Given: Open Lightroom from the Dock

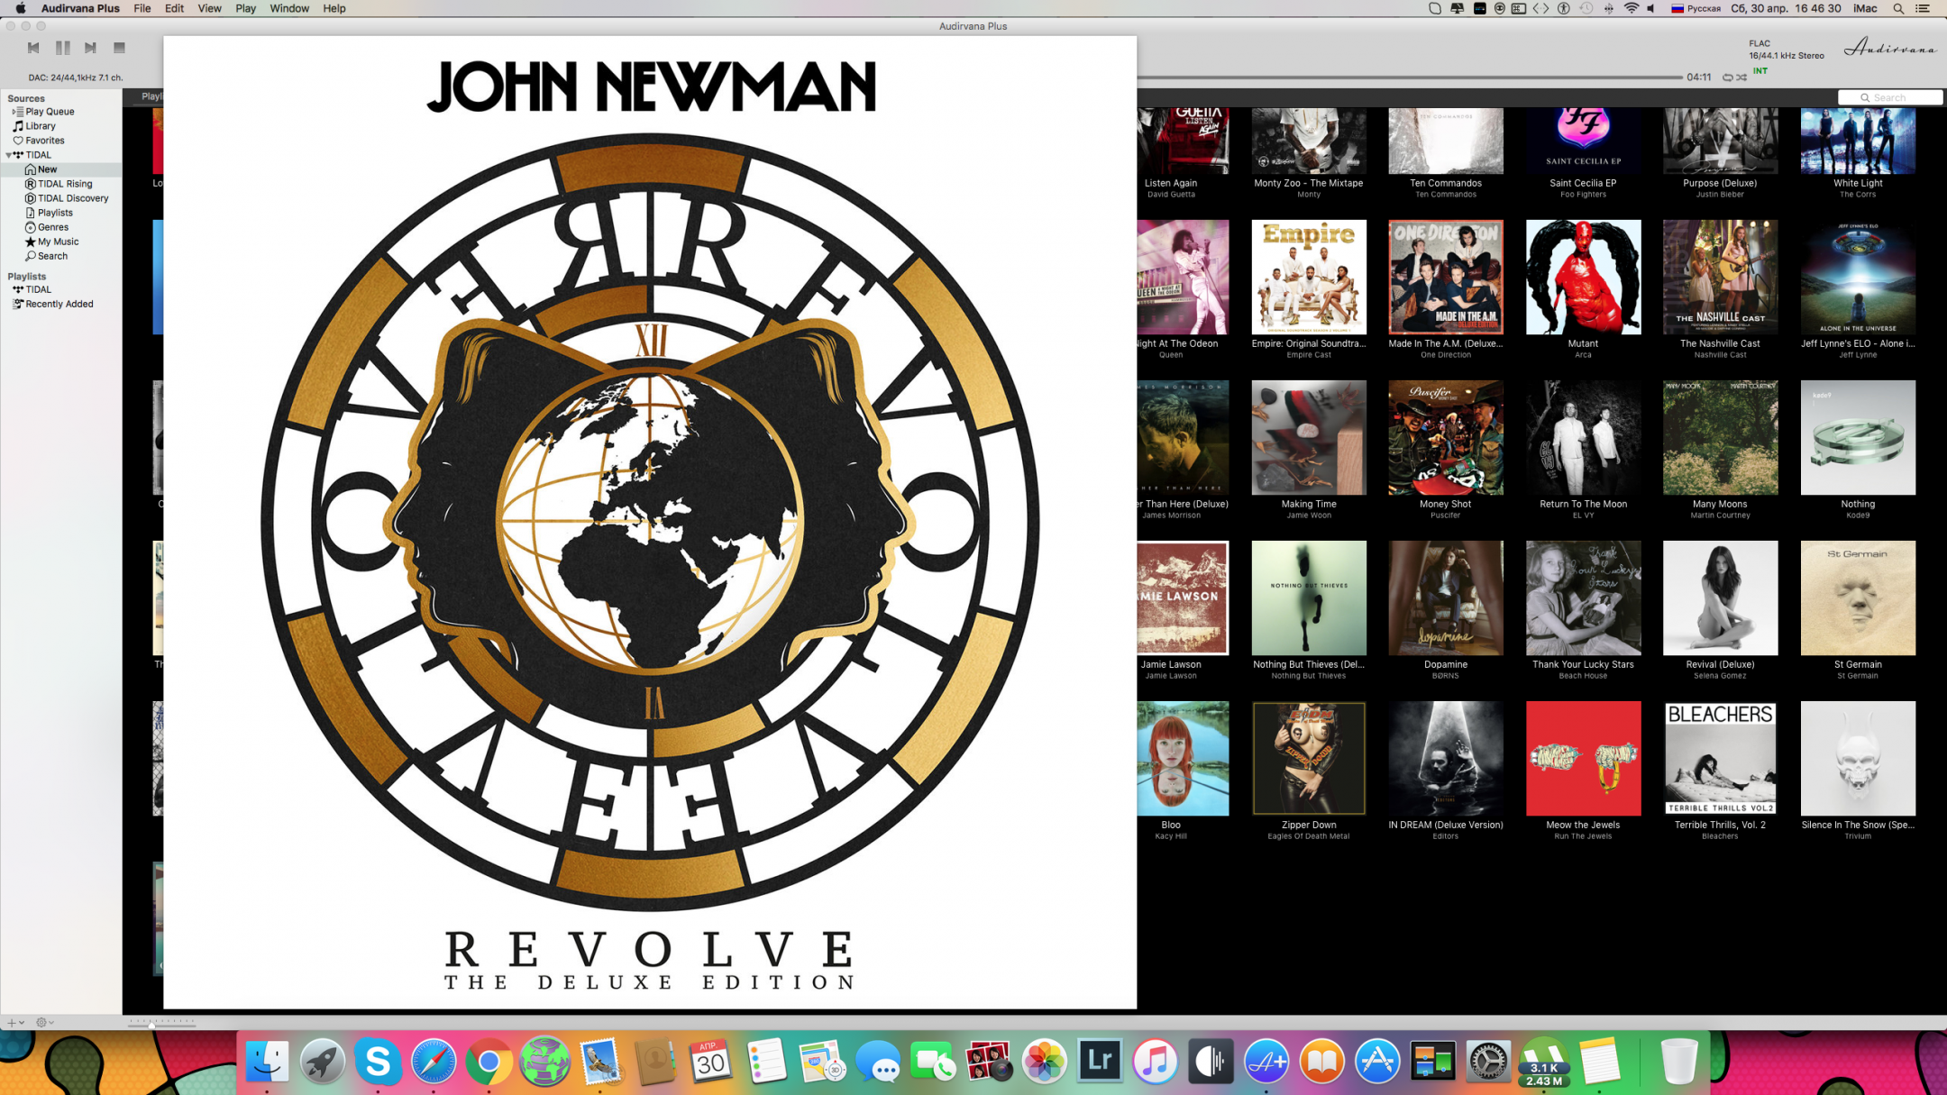Looking at the screenshot, I should point(1099,1062).
